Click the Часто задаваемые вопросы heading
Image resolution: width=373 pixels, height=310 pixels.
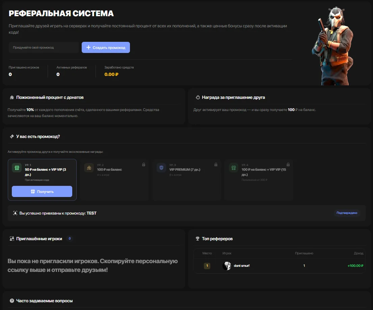pos(45,301)
